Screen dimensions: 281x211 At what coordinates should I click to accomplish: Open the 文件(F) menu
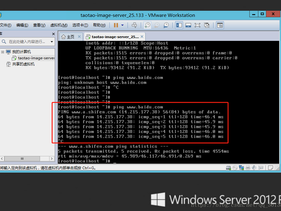click(5, 25)
